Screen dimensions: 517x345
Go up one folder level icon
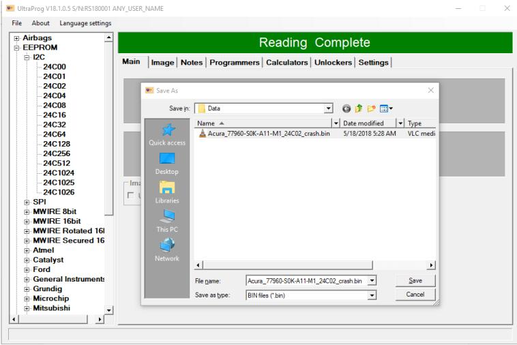pos(359,108)
